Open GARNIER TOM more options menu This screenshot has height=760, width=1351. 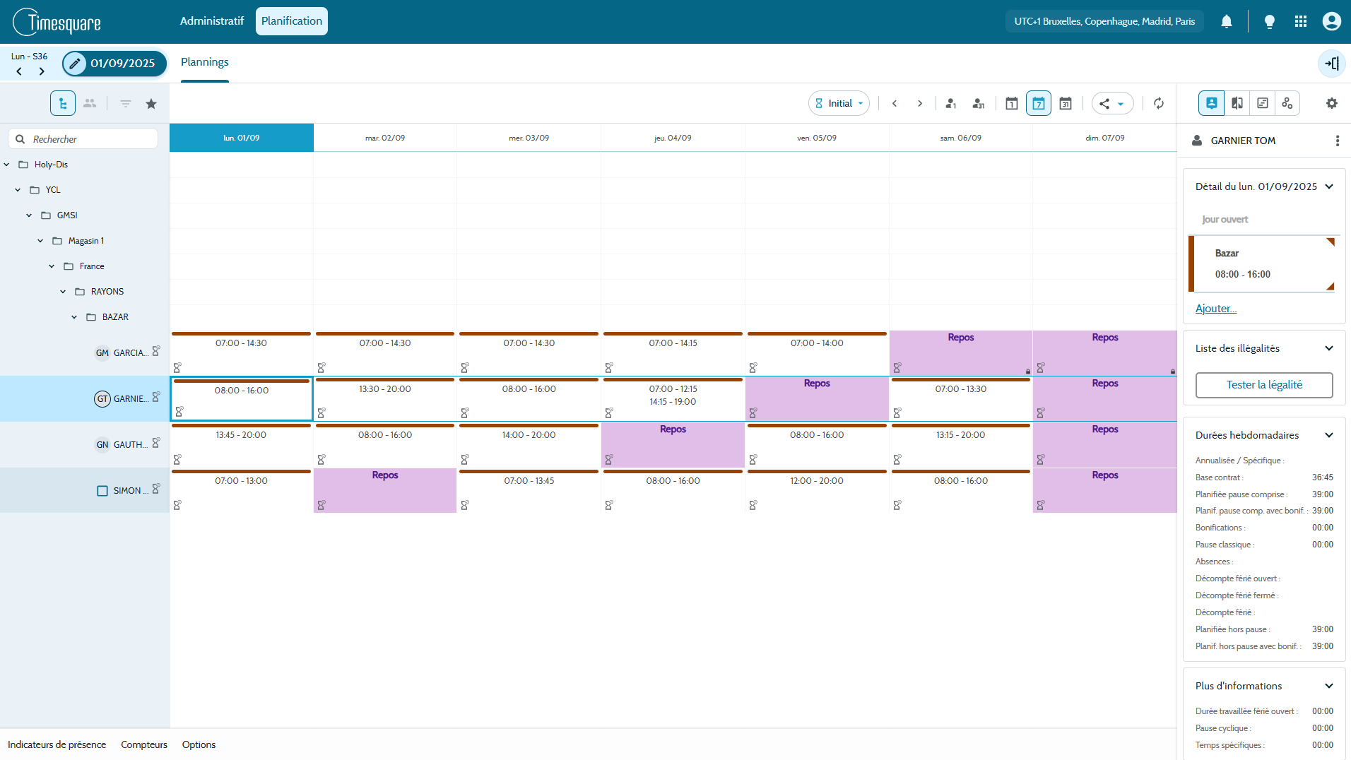(1338, 141)
